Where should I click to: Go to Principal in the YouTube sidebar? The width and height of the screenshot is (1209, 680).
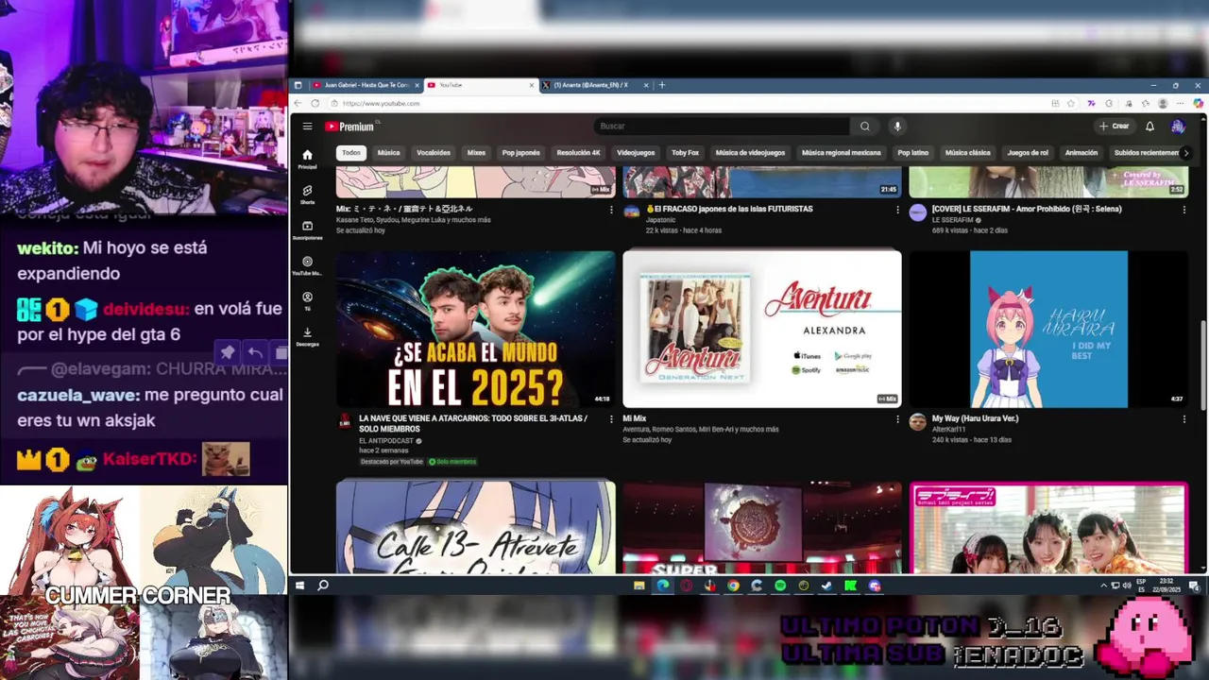(x=307, y=159)
